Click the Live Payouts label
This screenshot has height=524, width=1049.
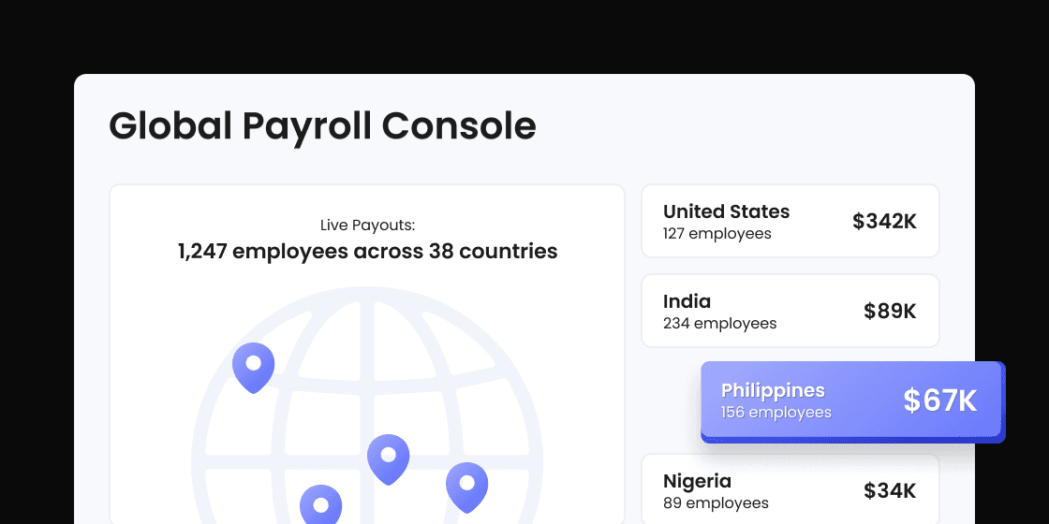pos(367,226)
